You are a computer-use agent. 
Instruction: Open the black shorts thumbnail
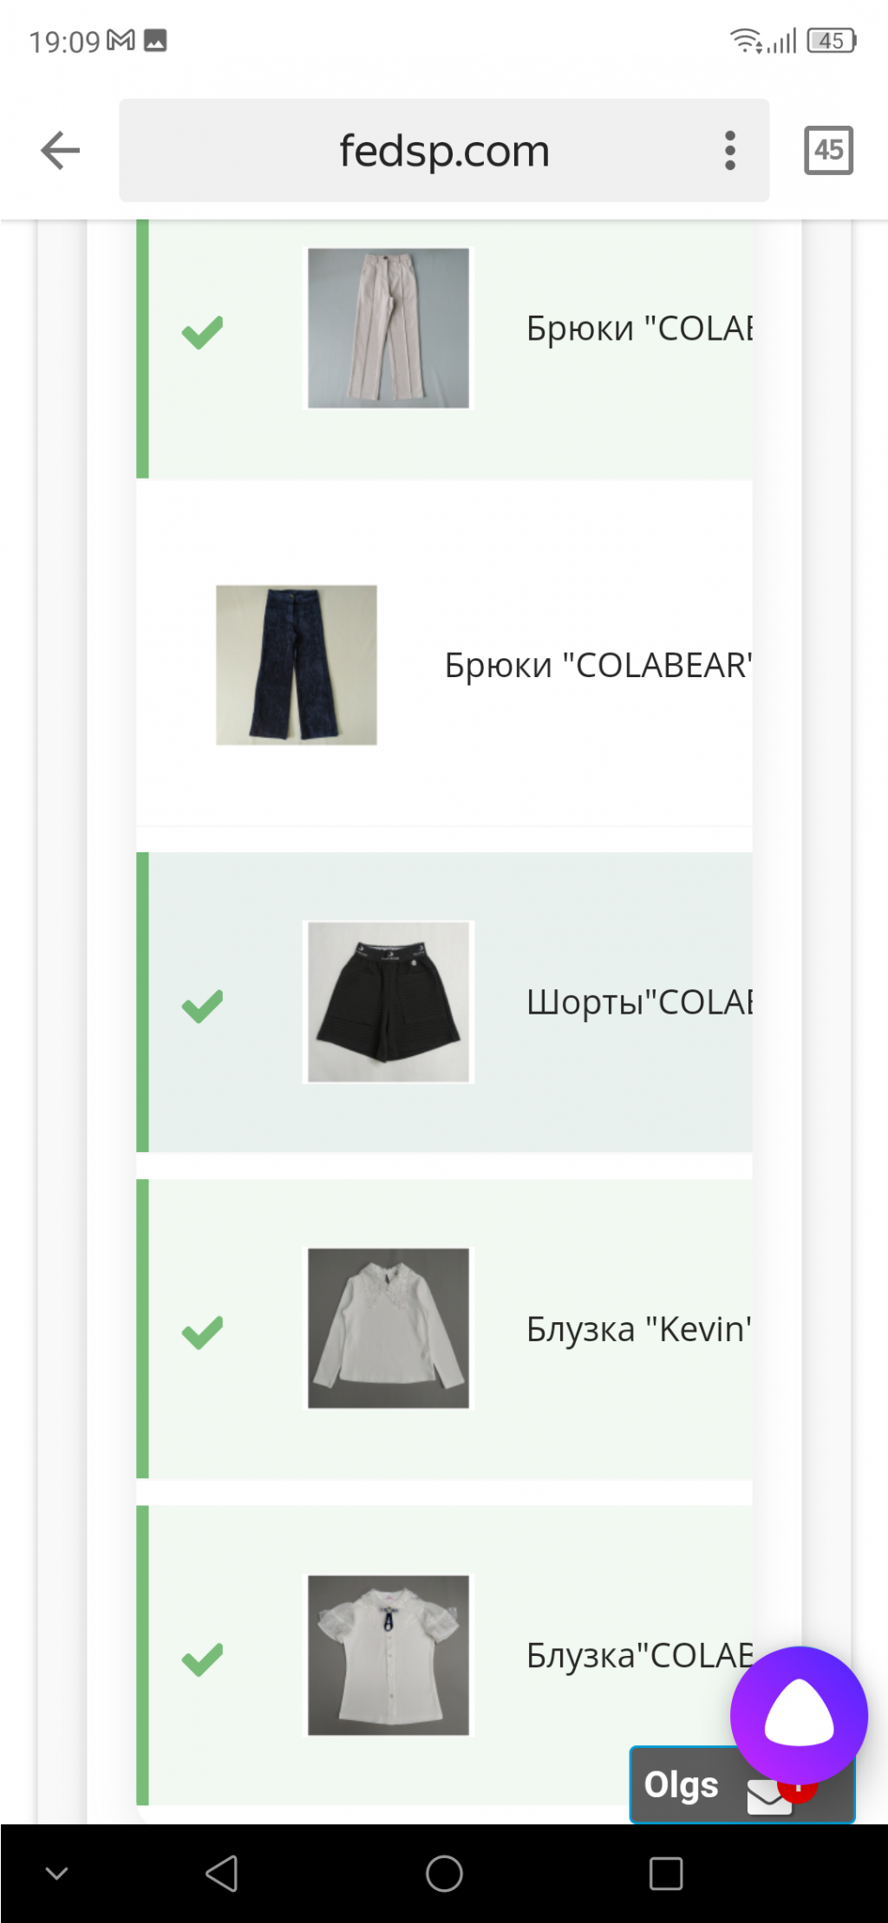coord(388,1001)
